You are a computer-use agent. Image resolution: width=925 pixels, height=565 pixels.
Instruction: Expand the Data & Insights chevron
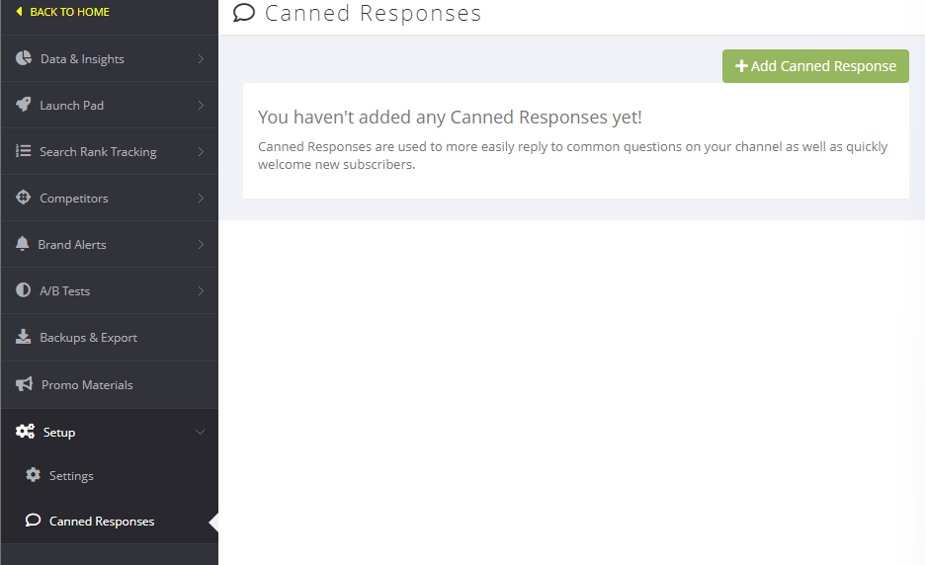(x=201, y=59)
